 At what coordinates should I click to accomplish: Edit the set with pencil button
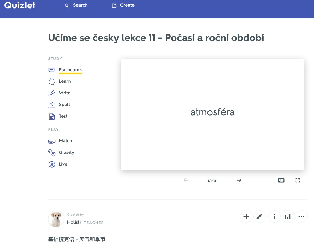tap(259, 217)
